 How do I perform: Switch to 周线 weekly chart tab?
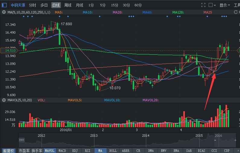(68, 5)
